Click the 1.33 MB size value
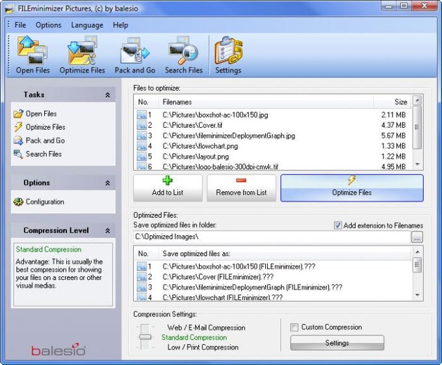The width and height of the screenshot is (442, 365). click(393, 146)
